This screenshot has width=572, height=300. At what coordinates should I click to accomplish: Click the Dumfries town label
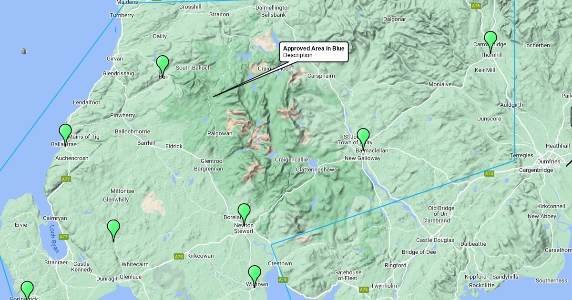click(x=549, y=161)
